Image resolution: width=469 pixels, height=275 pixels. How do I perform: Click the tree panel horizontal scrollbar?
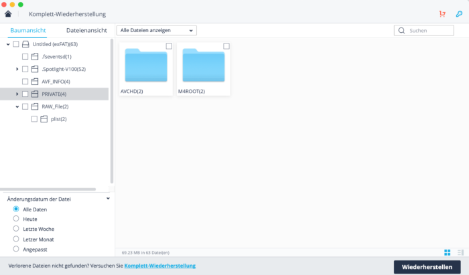click(48, 189)
